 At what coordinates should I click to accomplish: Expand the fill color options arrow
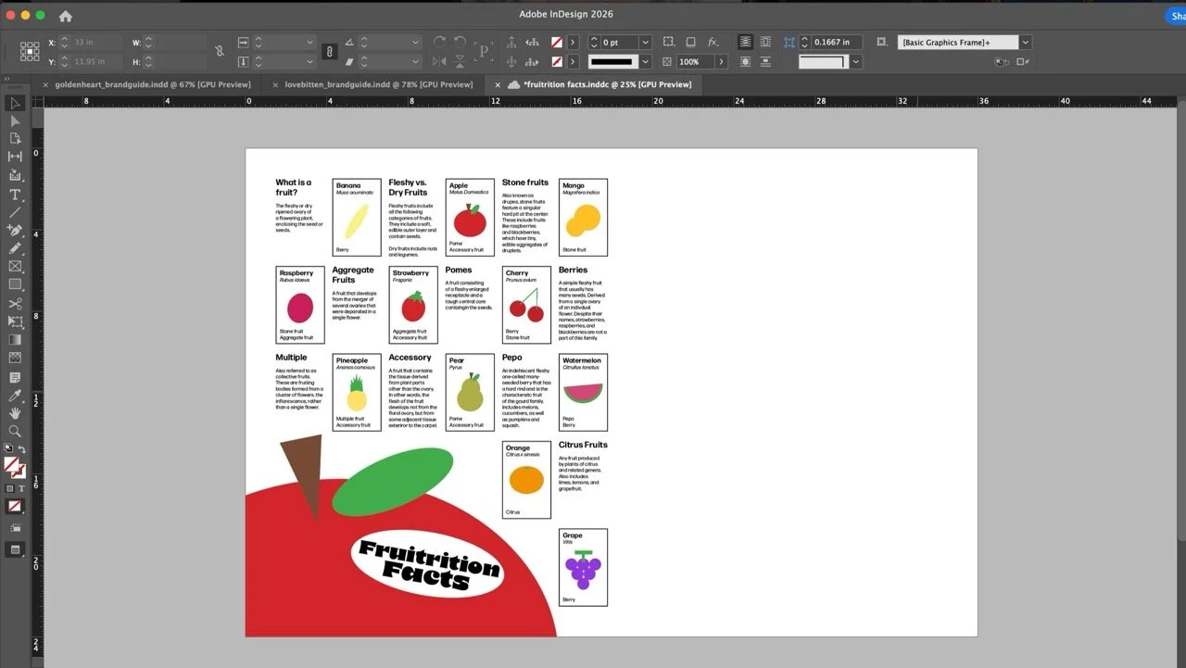pos(573,43)
